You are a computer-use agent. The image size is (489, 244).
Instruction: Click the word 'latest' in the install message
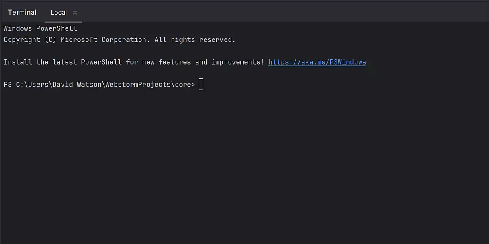click(x=65, y=62)
